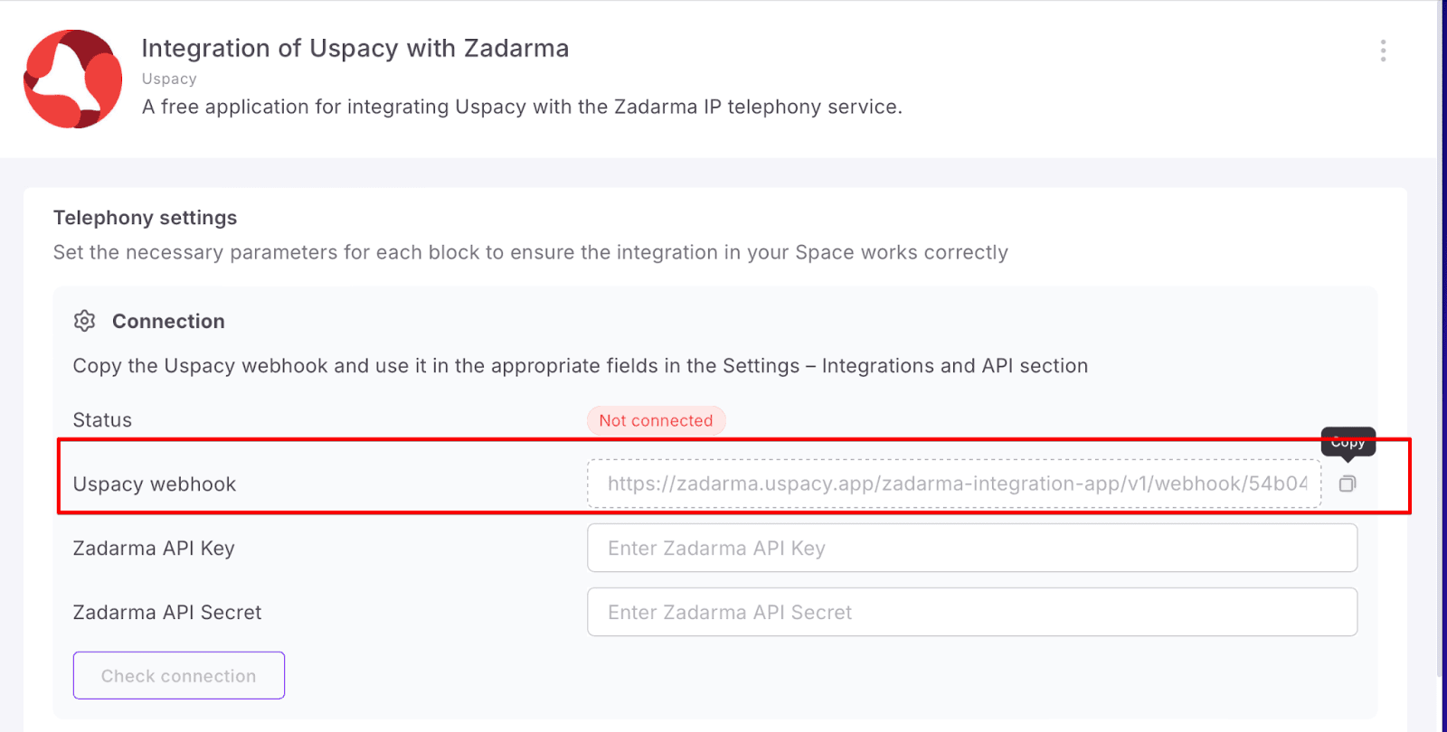Select the Uspacy webhook URL field

(x=954, y=483)
